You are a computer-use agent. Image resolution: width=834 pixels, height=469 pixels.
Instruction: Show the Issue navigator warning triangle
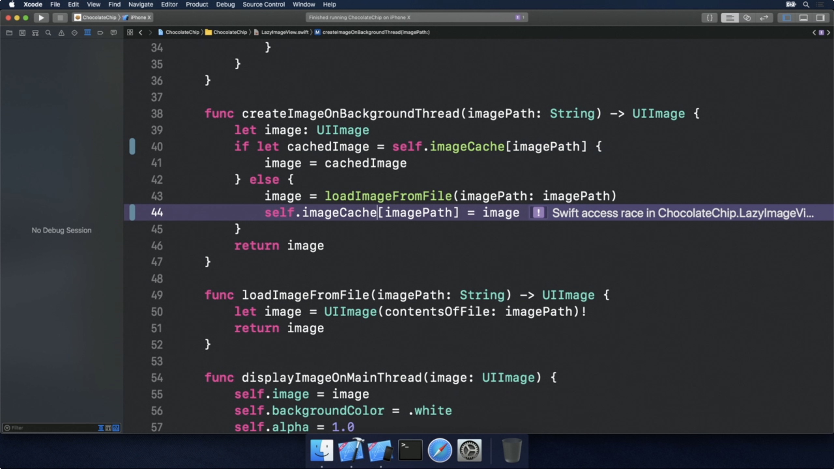tap(61, 33)
